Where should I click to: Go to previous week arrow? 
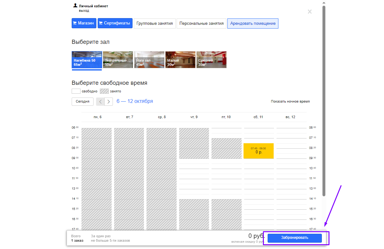(x=100, y=102)
